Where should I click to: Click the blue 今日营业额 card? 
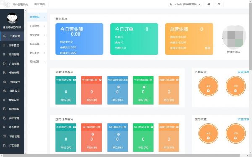pyautogui.click(x=79, y=39)
